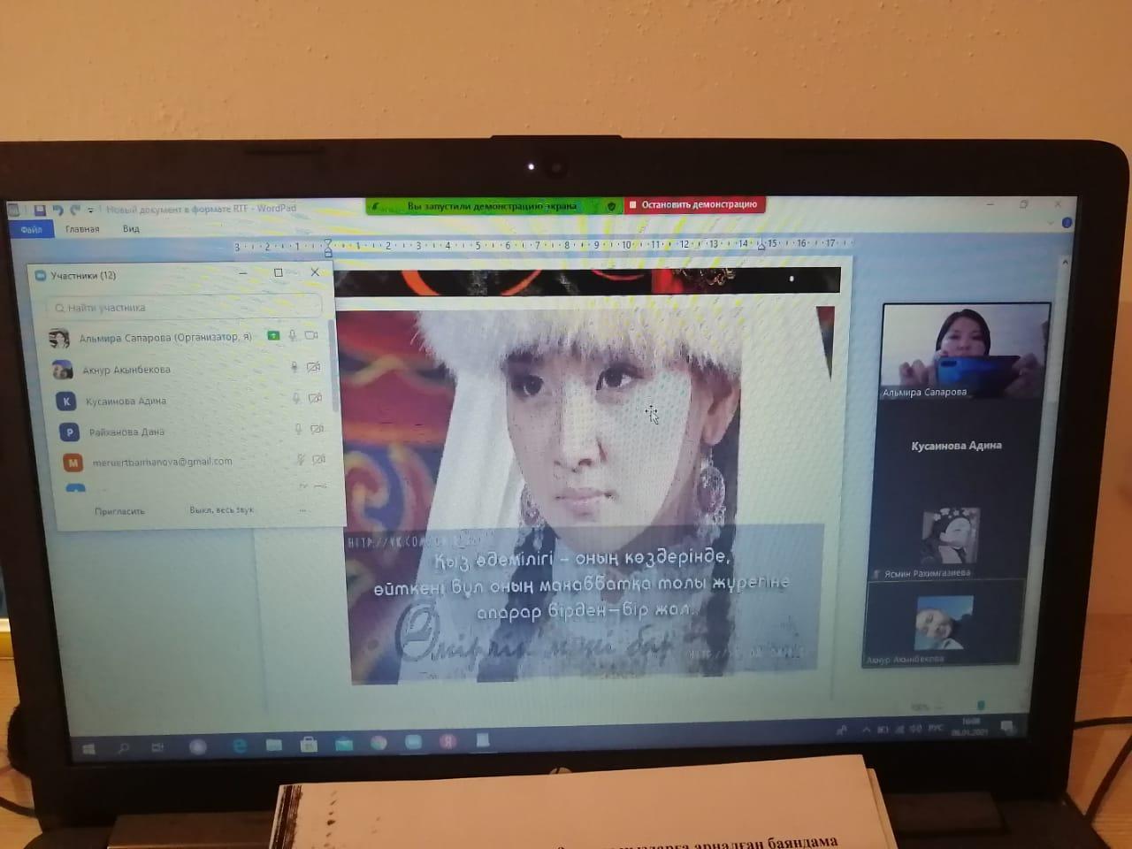Screen dimensions: 1132x849
Task: Open Windows taskbar search
Action: tap(123, 748)
